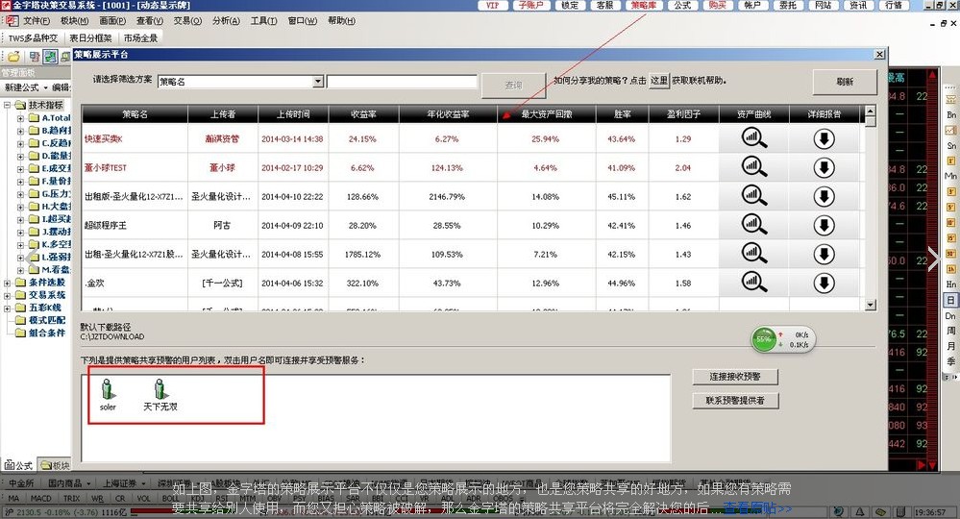Click the highlighted green chart toolbar icon
This screenshot has height=519, width=960.
[50, 57]
